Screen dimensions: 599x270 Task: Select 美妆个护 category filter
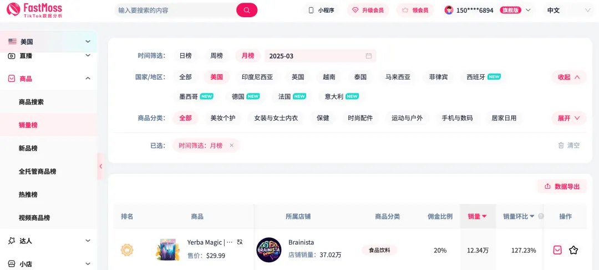[223, 118]
